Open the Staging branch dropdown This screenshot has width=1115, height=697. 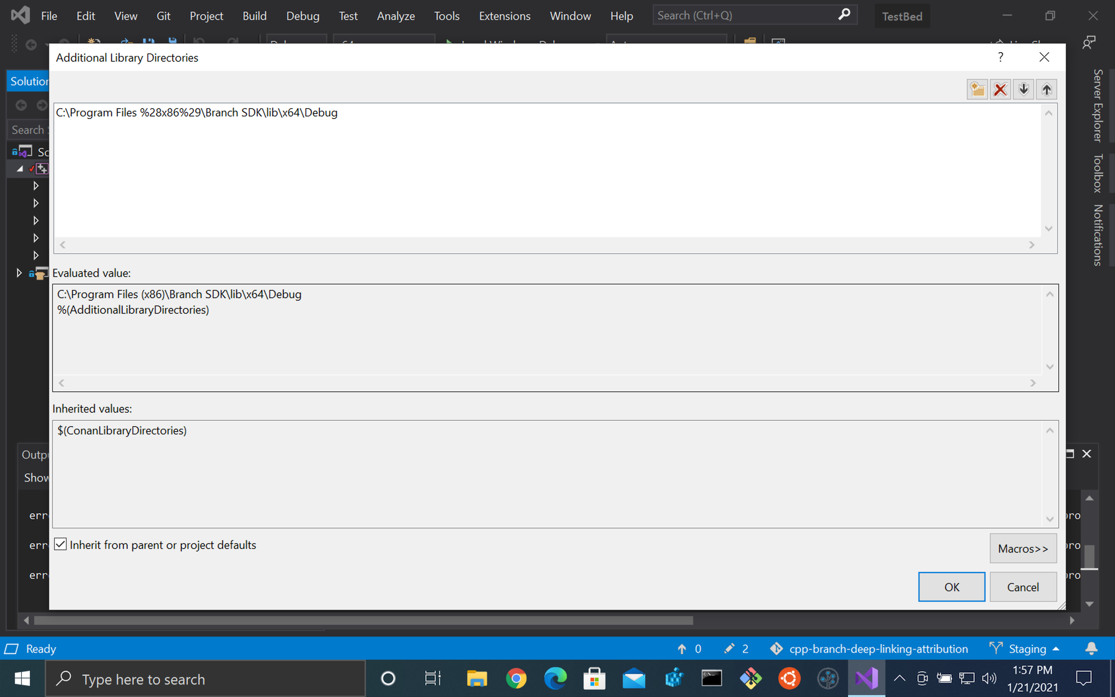pos(1025,648)
